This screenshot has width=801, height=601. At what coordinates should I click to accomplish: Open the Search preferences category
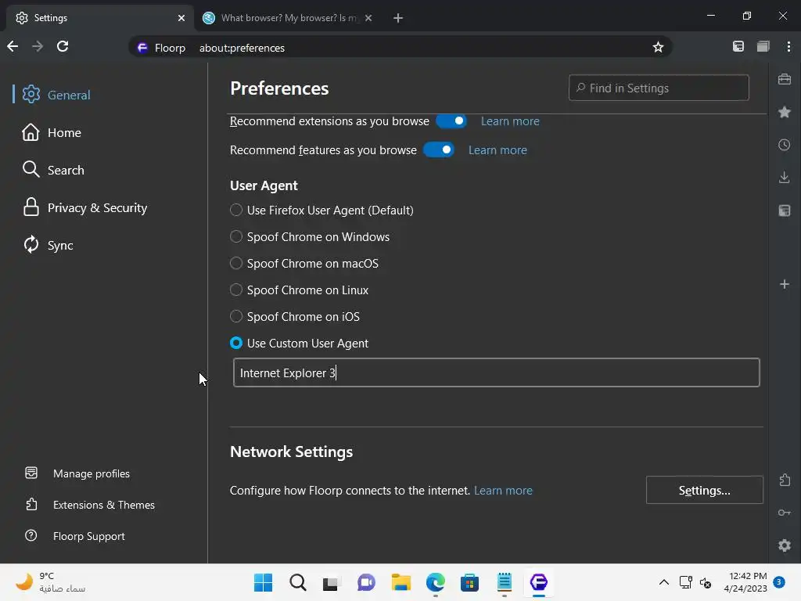(53, 170)
